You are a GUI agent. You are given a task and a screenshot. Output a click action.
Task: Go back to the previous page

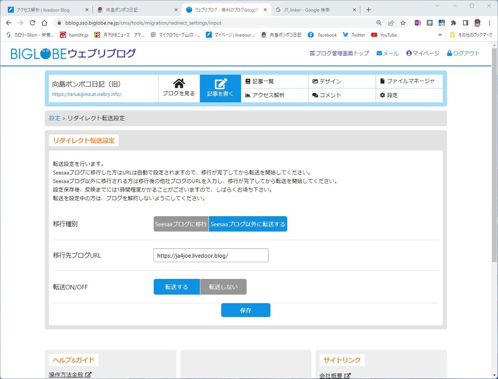pyautogui.click(x=9, y=23)
